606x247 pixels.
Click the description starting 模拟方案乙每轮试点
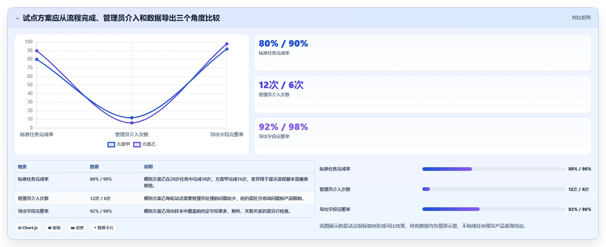coord(224,199)
